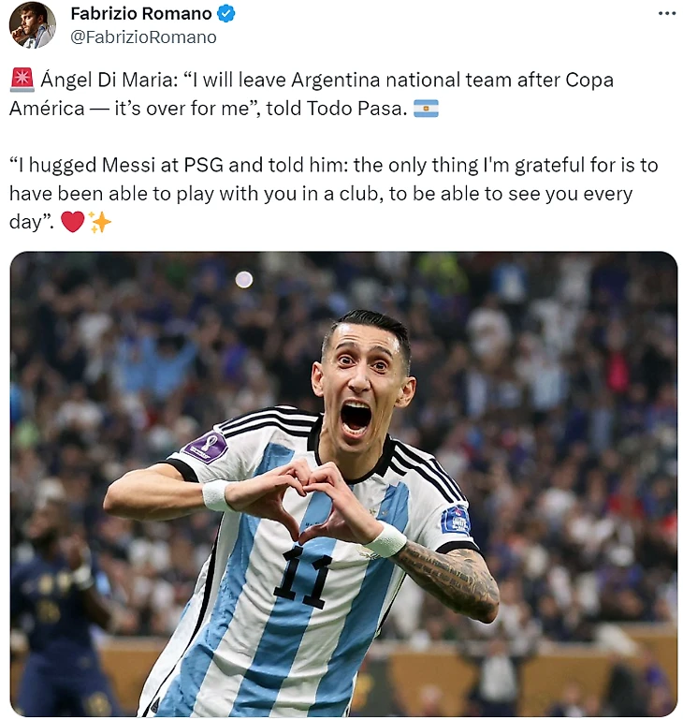Click the Fabrizio Romano display name

point(141,14)
